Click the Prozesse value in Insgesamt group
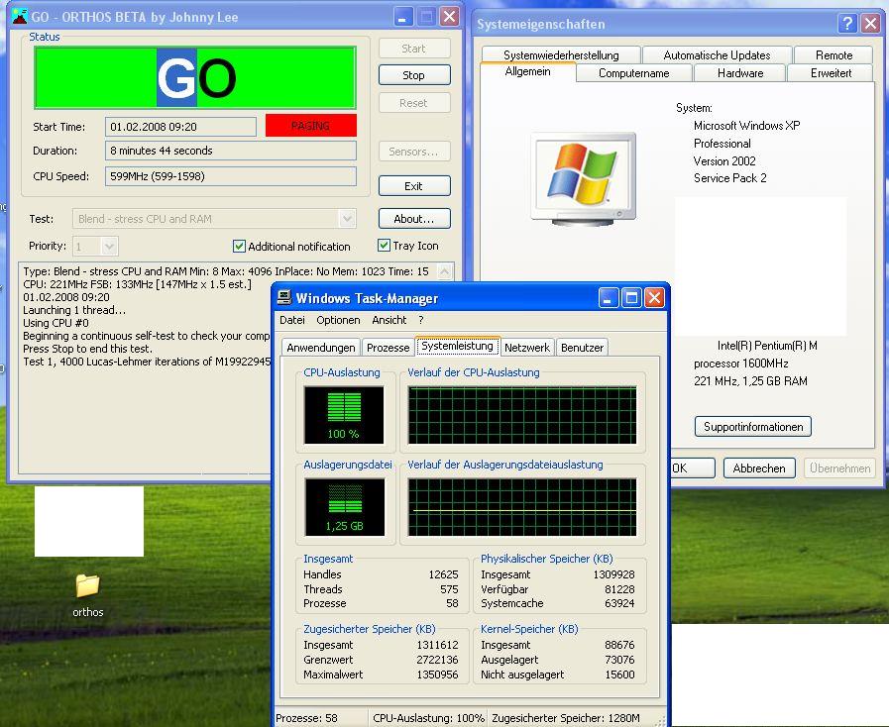889x727 pixels. coord(452,603)
